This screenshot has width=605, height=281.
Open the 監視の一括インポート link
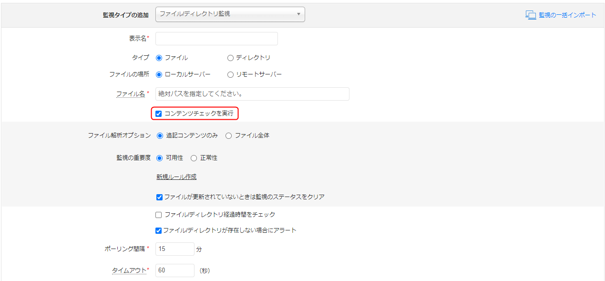[567, 15]
